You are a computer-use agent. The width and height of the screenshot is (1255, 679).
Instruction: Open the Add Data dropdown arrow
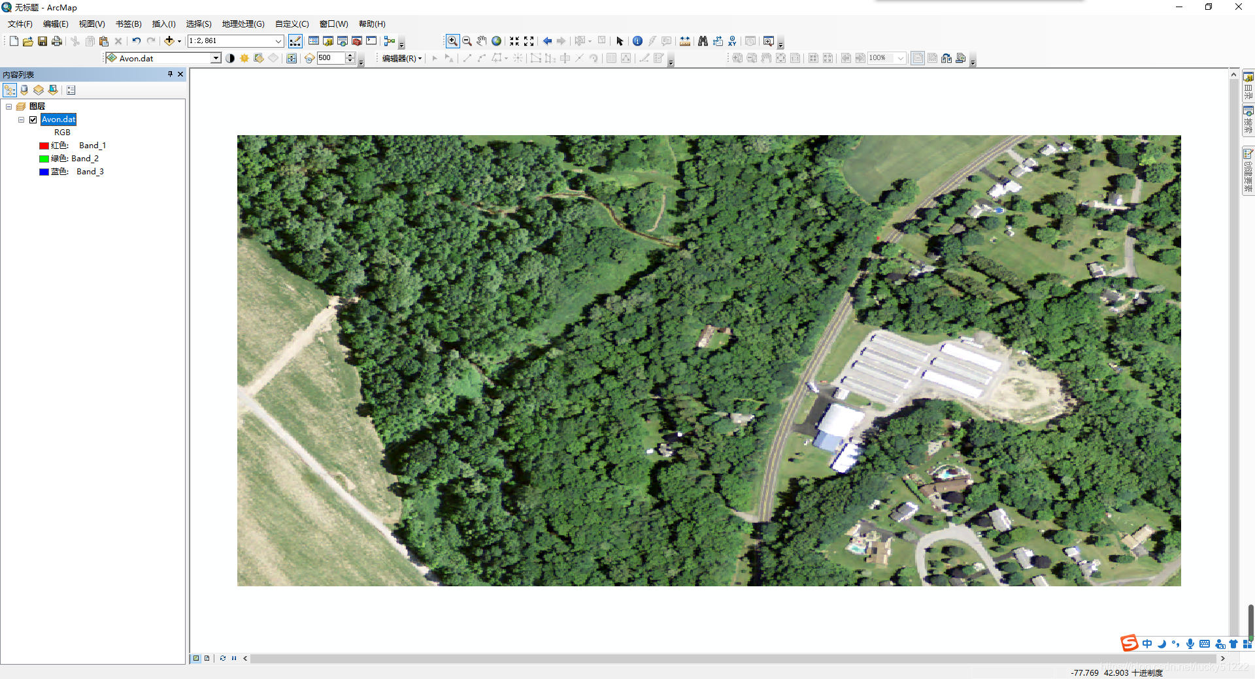click(179, 41)
